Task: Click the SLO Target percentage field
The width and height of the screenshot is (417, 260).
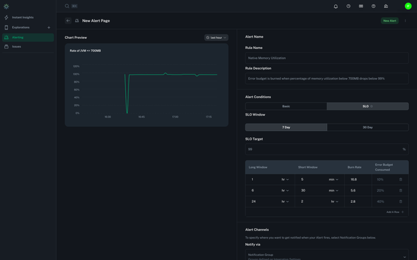Action: click(x=327, y=149)
